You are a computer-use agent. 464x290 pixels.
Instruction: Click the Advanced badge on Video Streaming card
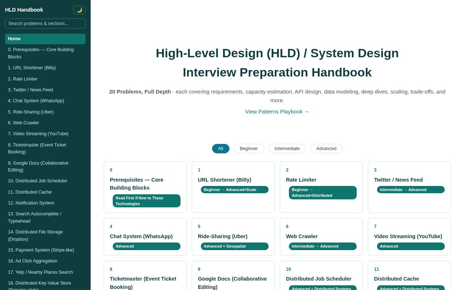(411, 246)
